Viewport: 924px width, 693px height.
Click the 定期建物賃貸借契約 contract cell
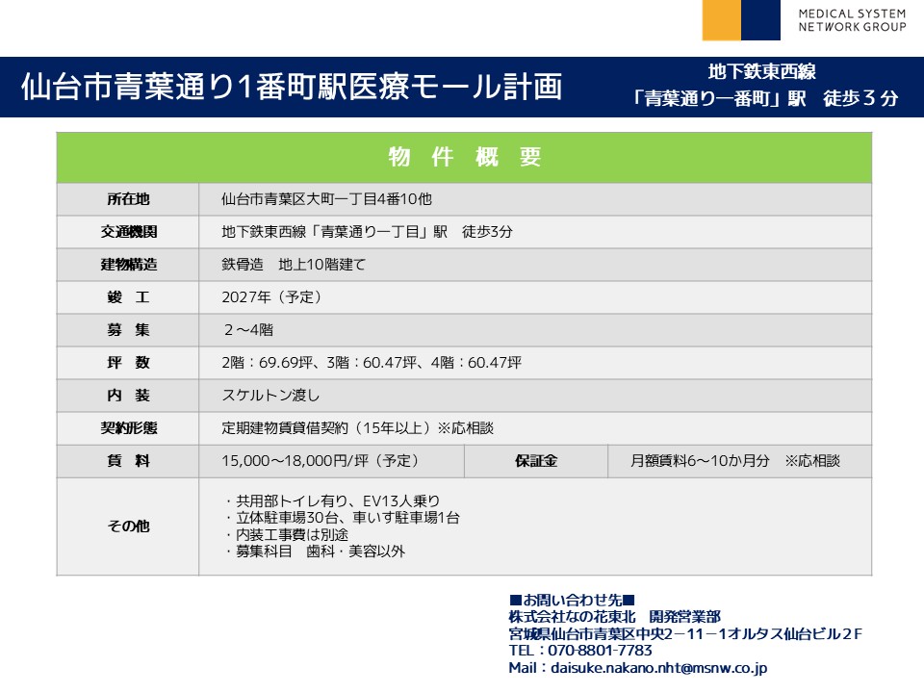click(x=357, y=428)
